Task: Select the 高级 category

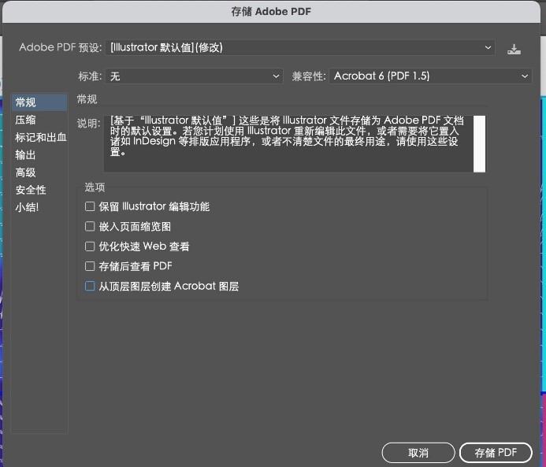Action: (26, 172)
